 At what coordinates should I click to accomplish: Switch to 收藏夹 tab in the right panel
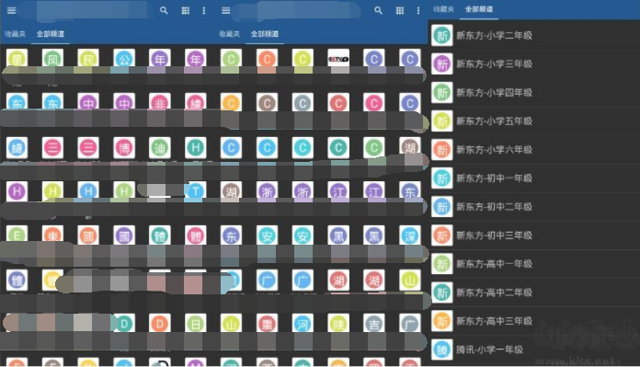(443, 9)
